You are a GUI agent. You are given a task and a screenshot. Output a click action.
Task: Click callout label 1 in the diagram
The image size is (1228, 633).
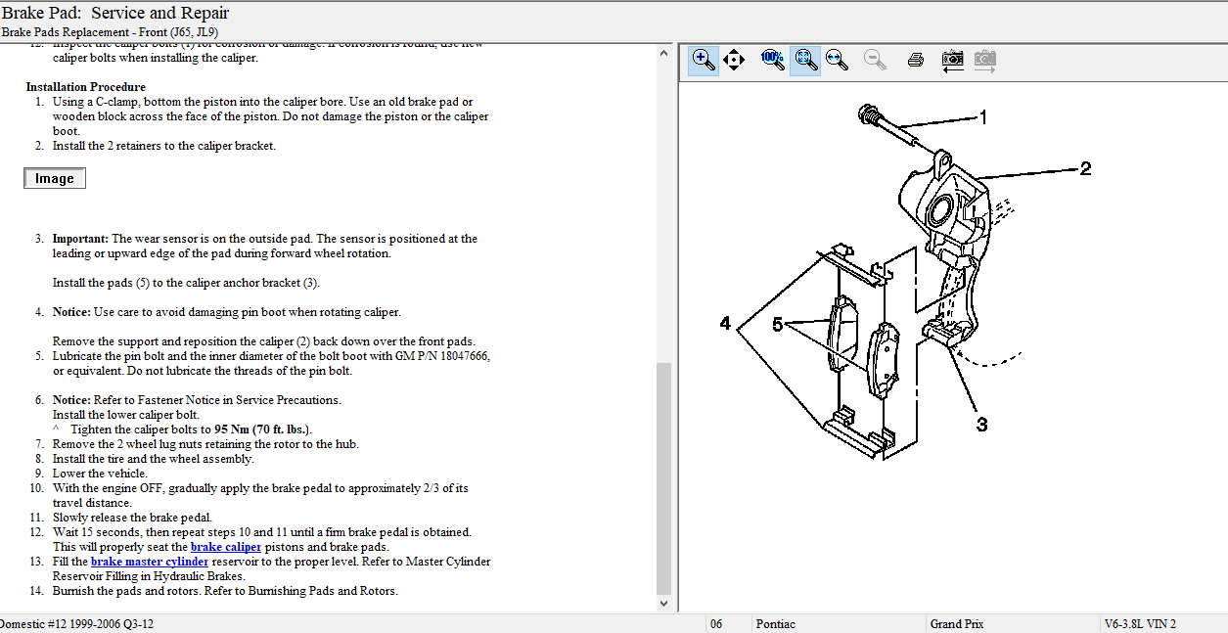point(983,117)
